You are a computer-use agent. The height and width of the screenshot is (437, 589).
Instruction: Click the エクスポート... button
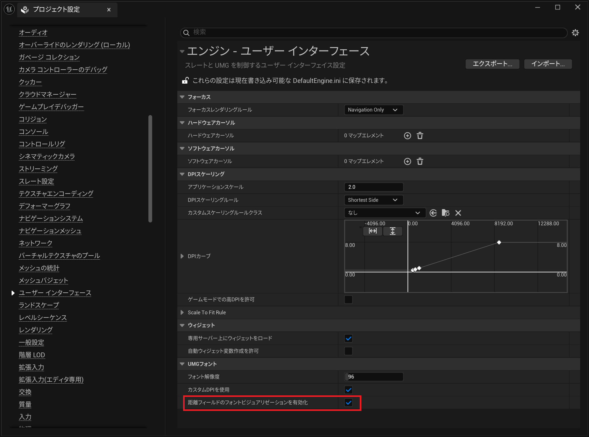[x=492, y=64]
